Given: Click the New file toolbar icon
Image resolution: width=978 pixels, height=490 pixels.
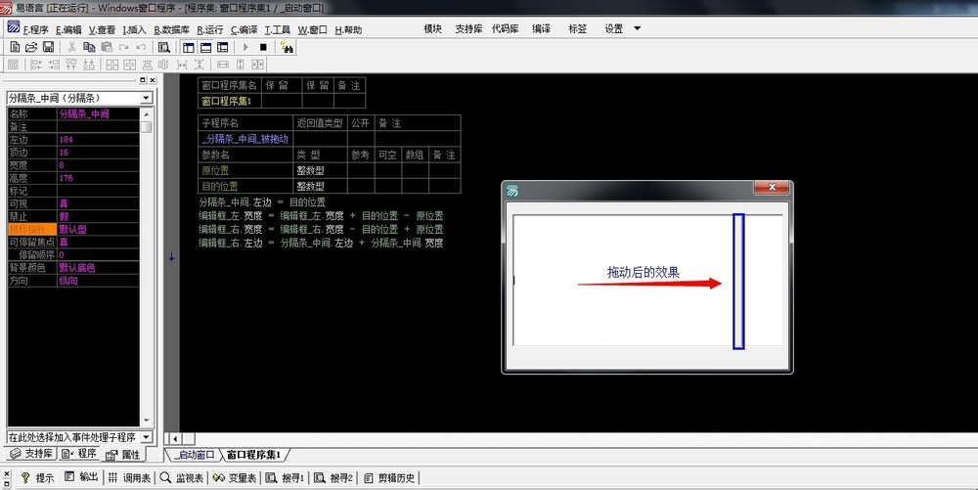Looking at the screenshot, I should point(14,46).
